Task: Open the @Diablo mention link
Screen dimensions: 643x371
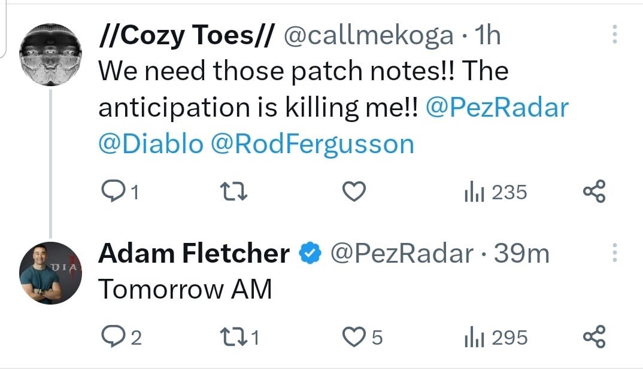Action: pyautogui.click(x=150, y=144)
